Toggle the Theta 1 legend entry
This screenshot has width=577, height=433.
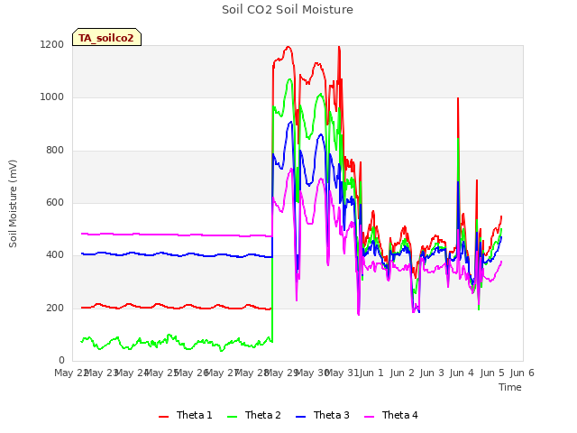pos(186,415)
